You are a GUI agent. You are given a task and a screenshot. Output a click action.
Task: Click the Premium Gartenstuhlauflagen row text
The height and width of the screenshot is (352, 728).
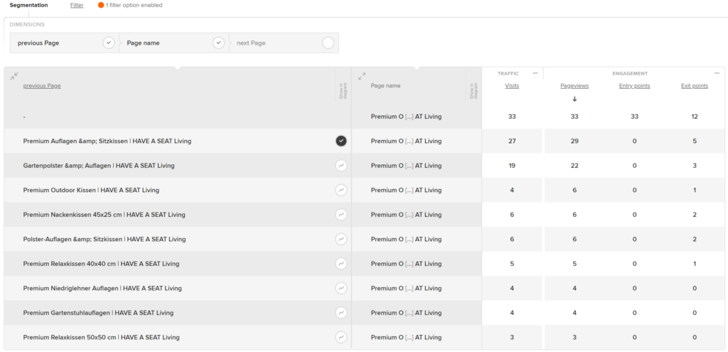[98, 313]
